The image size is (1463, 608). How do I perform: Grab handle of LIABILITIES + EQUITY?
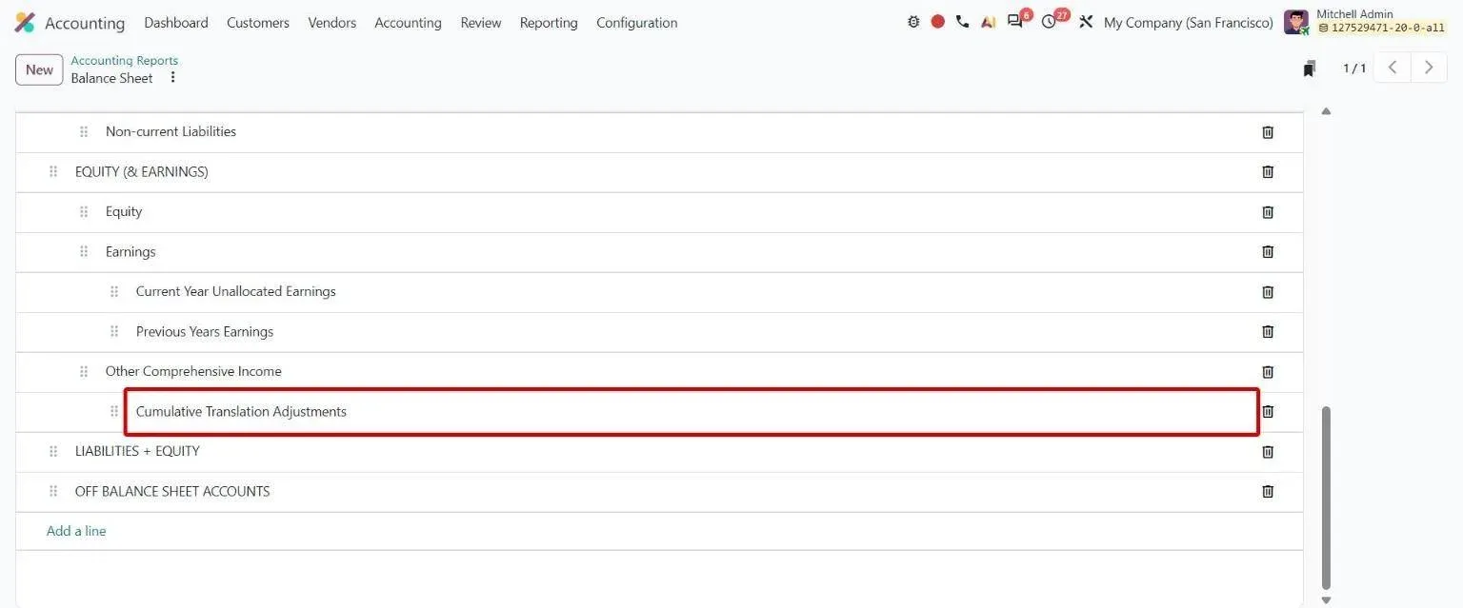(53, 452)
